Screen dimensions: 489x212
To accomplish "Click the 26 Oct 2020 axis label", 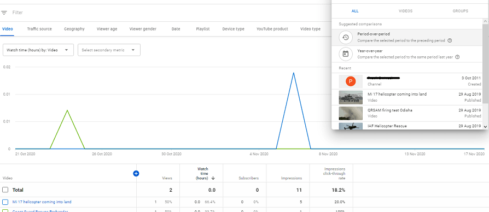I will 102,154.
